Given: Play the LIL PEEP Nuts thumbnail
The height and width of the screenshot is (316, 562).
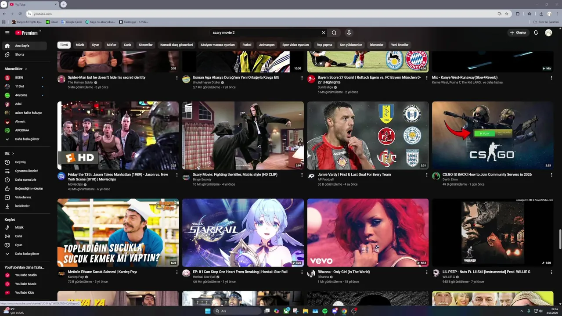Looking at the screenshot, I should point(493,233).
